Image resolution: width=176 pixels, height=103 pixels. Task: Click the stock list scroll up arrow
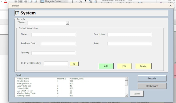pos(126,79)
